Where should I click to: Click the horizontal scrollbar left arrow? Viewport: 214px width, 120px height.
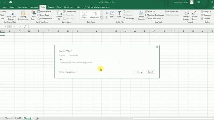(133, 119)
